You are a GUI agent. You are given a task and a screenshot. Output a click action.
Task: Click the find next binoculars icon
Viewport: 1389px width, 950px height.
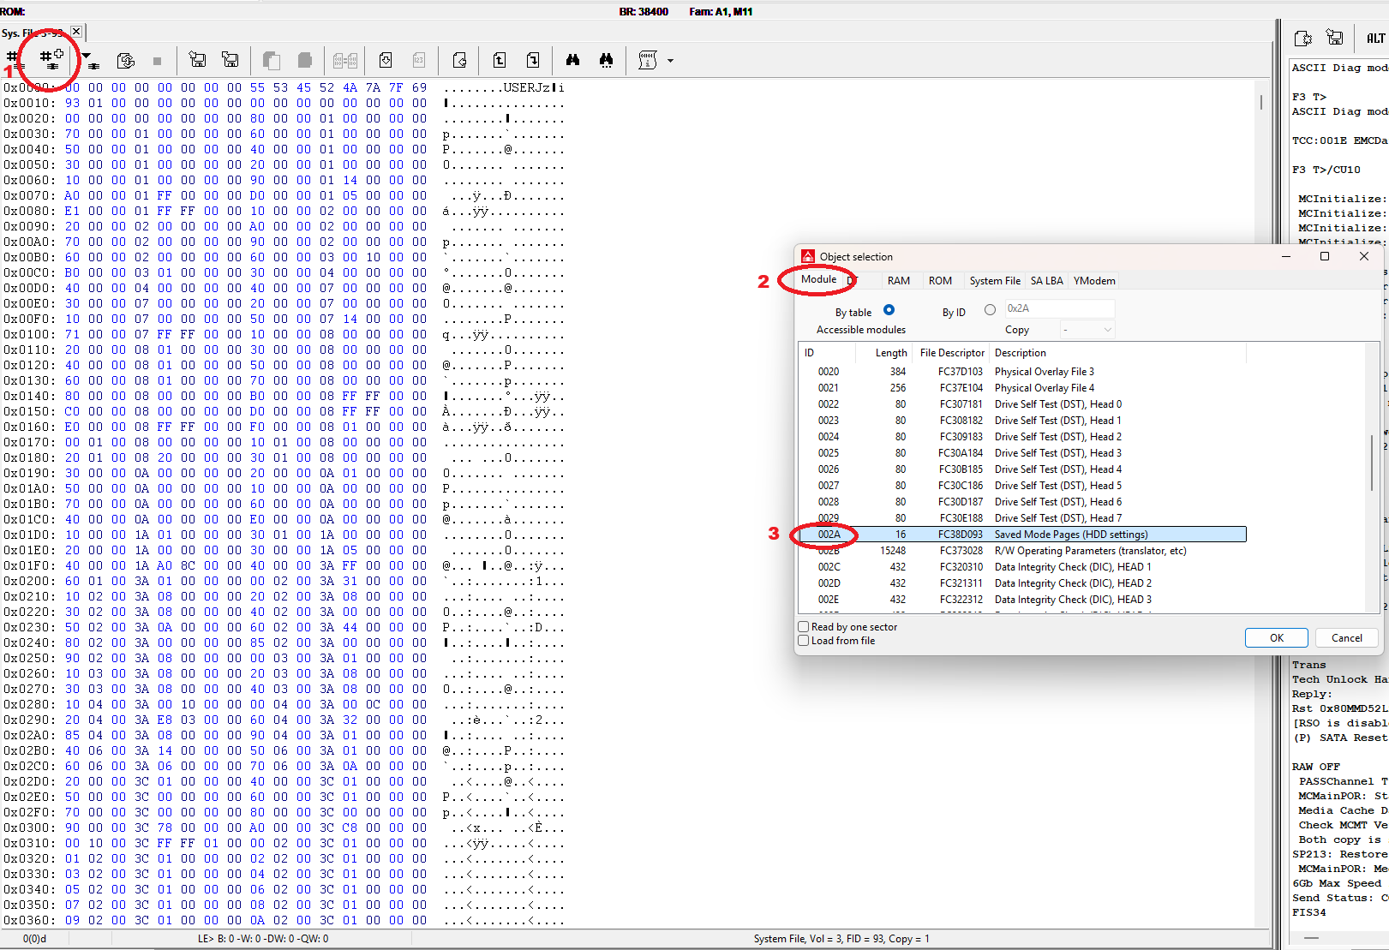tap(606, 60)
